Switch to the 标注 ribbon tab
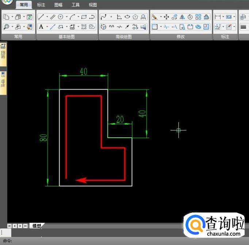The height and width of the screenshot is (245, 249). tap(41, 5)
